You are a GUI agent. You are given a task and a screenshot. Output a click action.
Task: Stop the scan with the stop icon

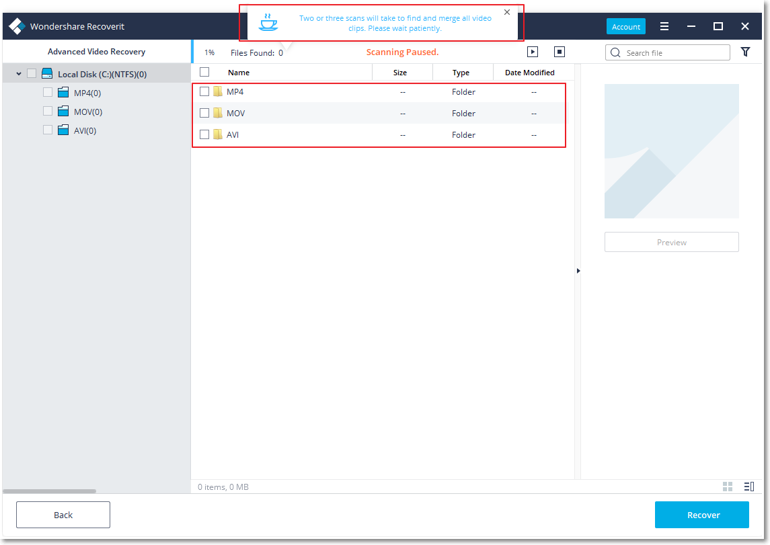coord(560,52)
